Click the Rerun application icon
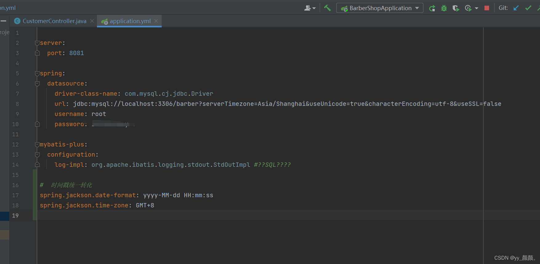The image size is (540, 264). click(432, 8)
